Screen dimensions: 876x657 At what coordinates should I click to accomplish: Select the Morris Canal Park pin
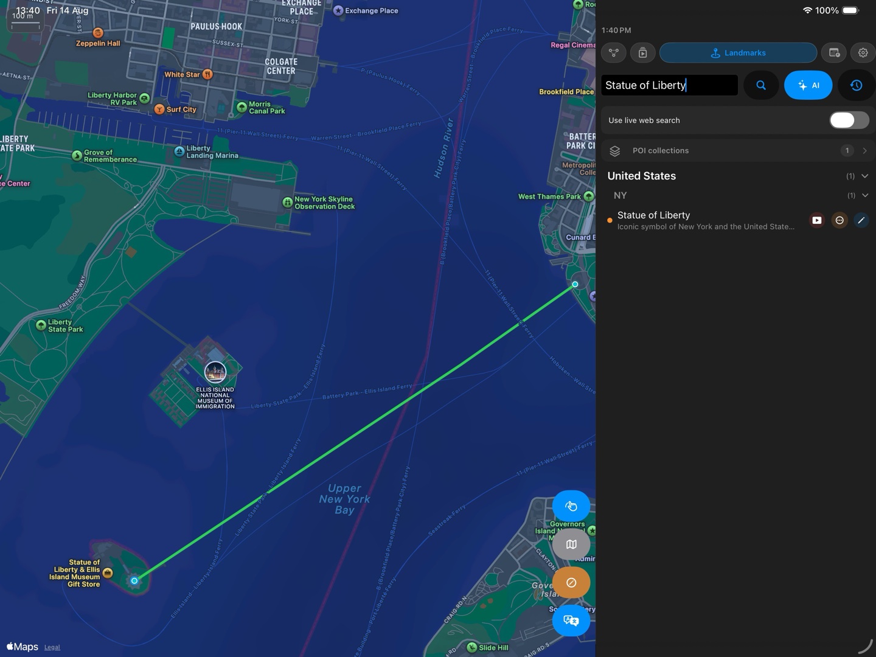pyautogui.click(x=242, y=107)
